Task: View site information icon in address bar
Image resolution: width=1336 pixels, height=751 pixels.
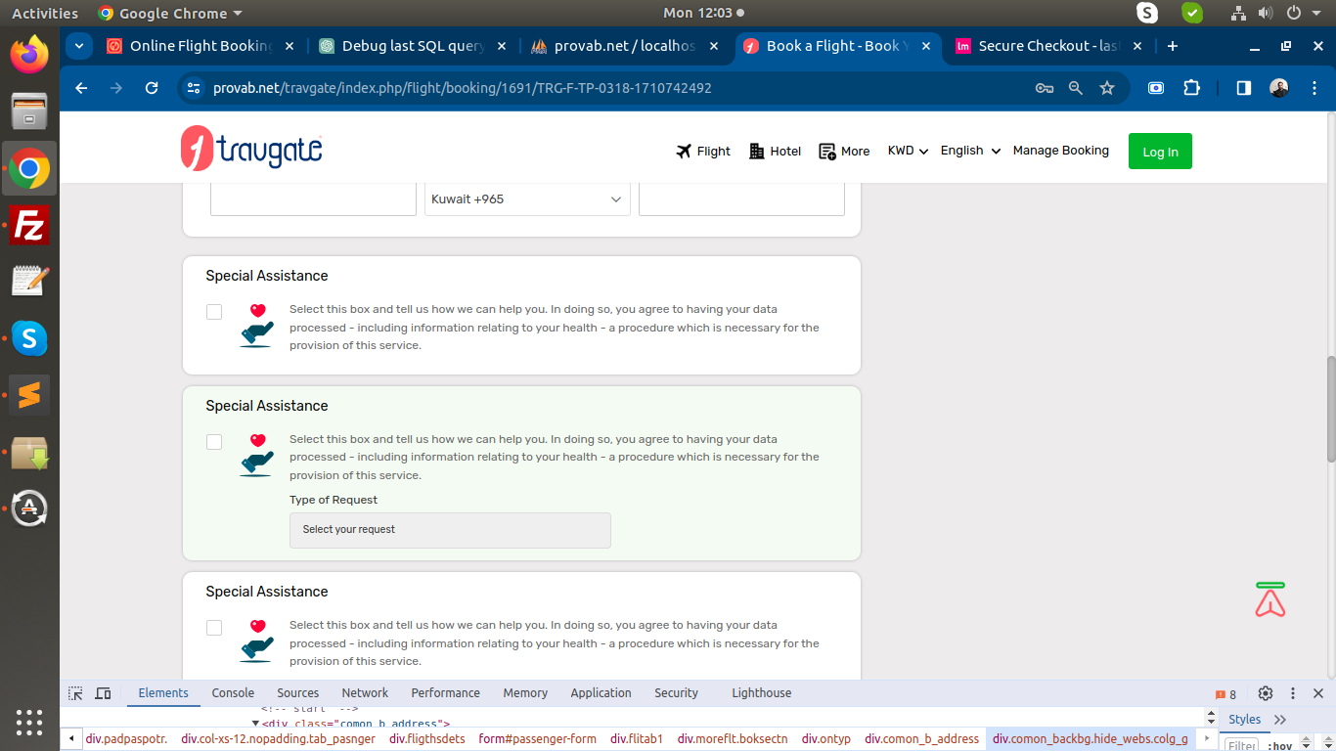Action: (194, 88)
